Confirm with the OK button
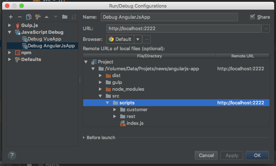This screenshot has width=276, height=166. click(257, 156)
